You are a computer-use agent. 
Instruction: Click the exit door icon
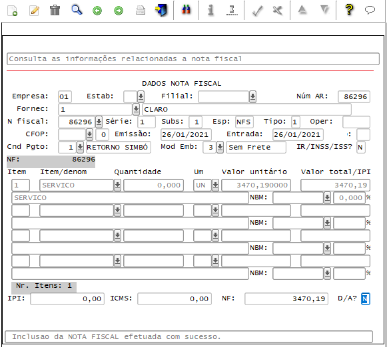[161, 11]
